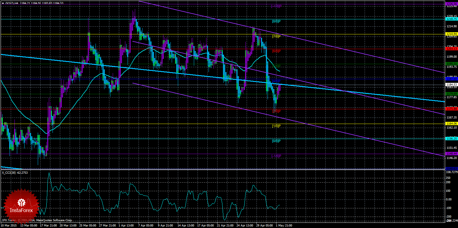Click the 1148.44 purple price tag

pyautogui.click(x=451, y=153)
